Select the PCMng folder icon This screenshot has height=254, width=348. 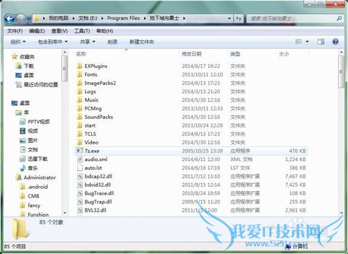pyautogui.click(x=79, y=108)
